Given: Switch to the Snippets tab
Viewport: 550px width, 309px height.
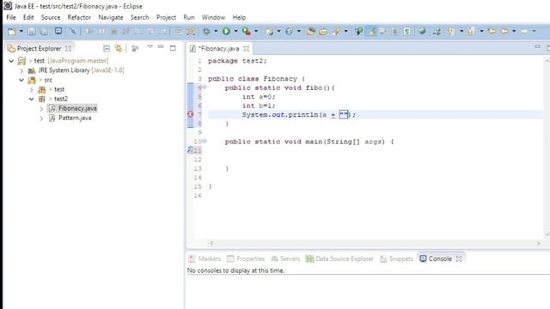Looking at the screenshot, I should coord(397,258).
